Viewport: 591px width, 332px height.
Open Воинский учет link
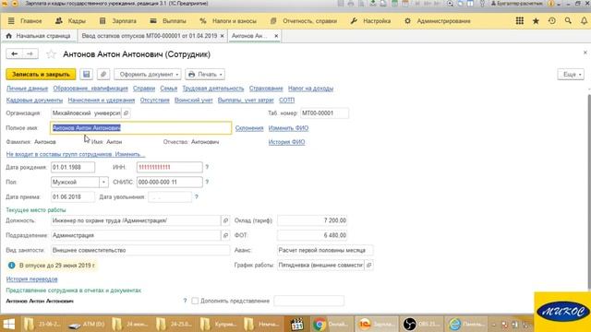pos(194,101)
